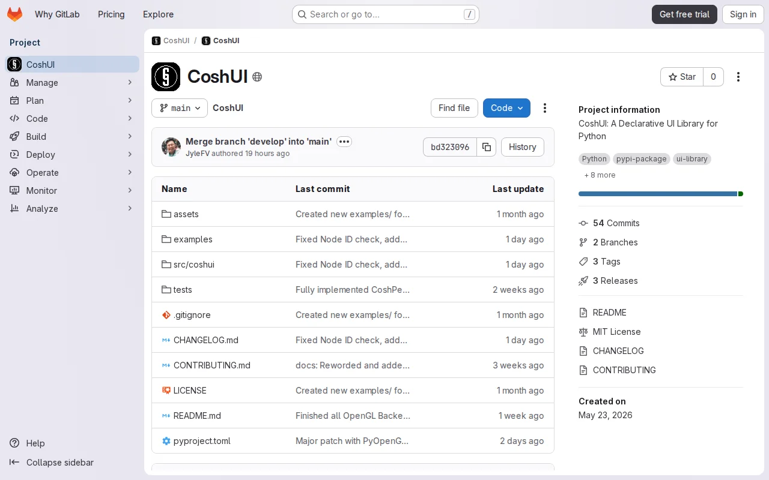Click Get free trial button
This screenshot has width=769, height=480.
[684, 14]
